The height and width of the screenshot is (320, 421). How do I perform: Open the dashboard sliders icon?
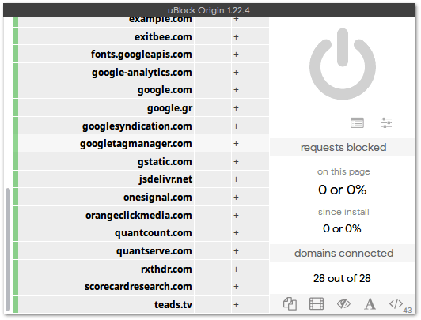tap(386, 123)
